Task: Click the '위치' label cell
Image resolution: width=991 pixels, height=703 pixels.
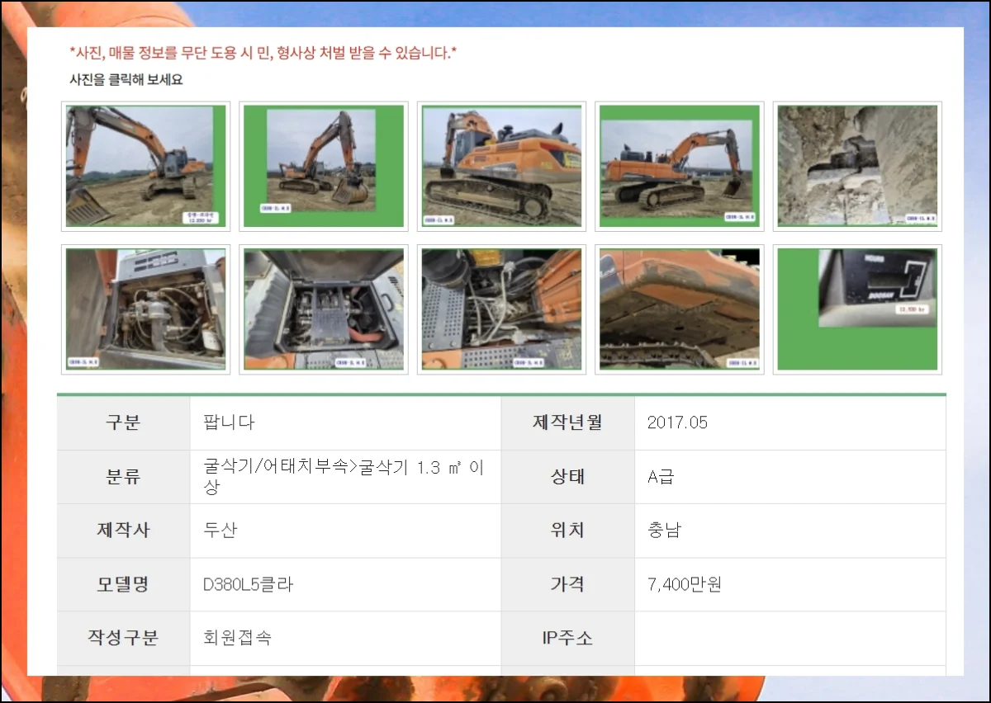Action: tap(567, 531)
